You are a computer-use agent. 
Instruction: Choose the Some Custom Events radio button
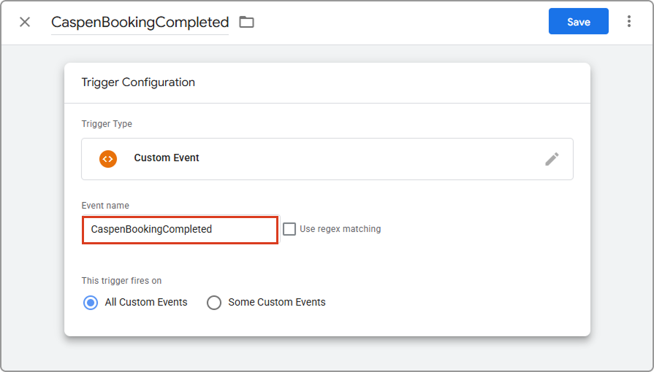[x=214, y=302]
